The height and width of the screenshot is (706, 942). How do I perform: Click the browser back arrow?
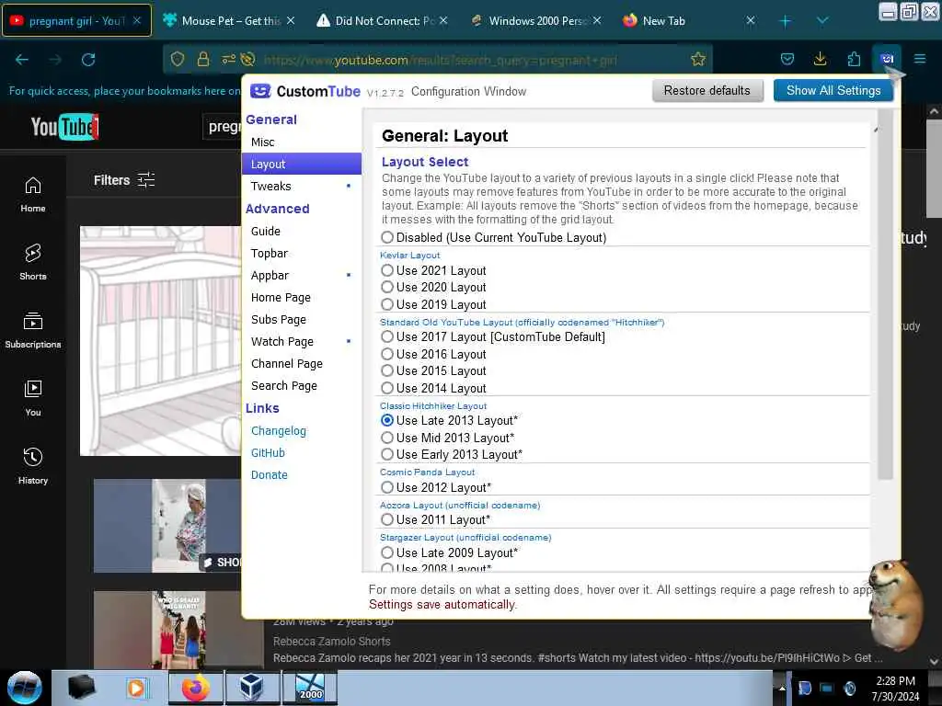click(x=22, y=60)
